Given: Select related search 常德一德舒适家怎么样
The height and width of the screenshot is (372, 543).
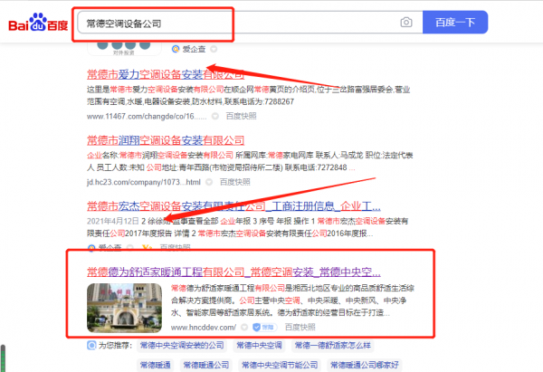Looking at the screenshot, I should 354,346.
